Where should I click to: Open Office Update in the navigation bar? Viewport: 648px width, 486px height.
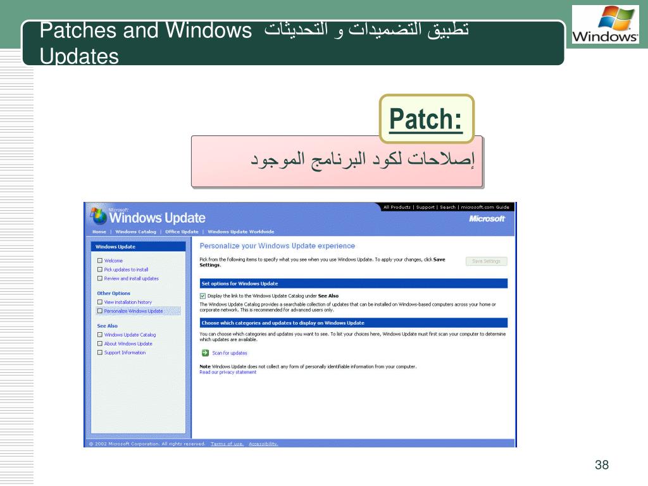[182, 232]
